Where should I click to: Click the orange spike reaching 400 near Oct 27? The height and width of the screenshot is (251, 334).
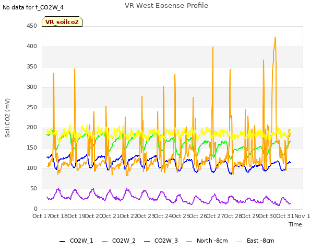213,47
